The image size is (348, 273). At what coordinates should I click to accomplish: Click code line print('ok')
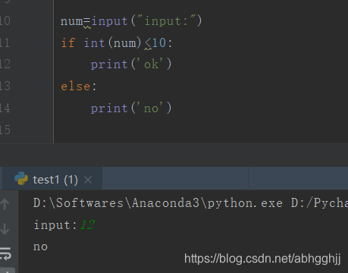click(131, 64)
